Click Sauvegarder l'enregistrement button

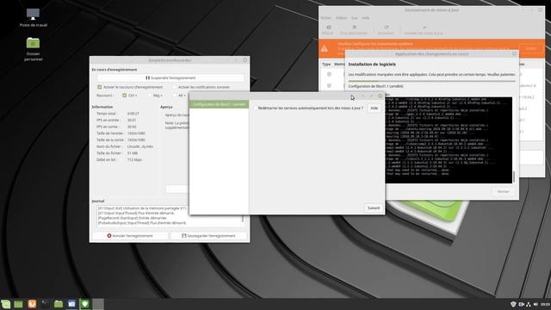pyautogui.click(x=208, y=235)
